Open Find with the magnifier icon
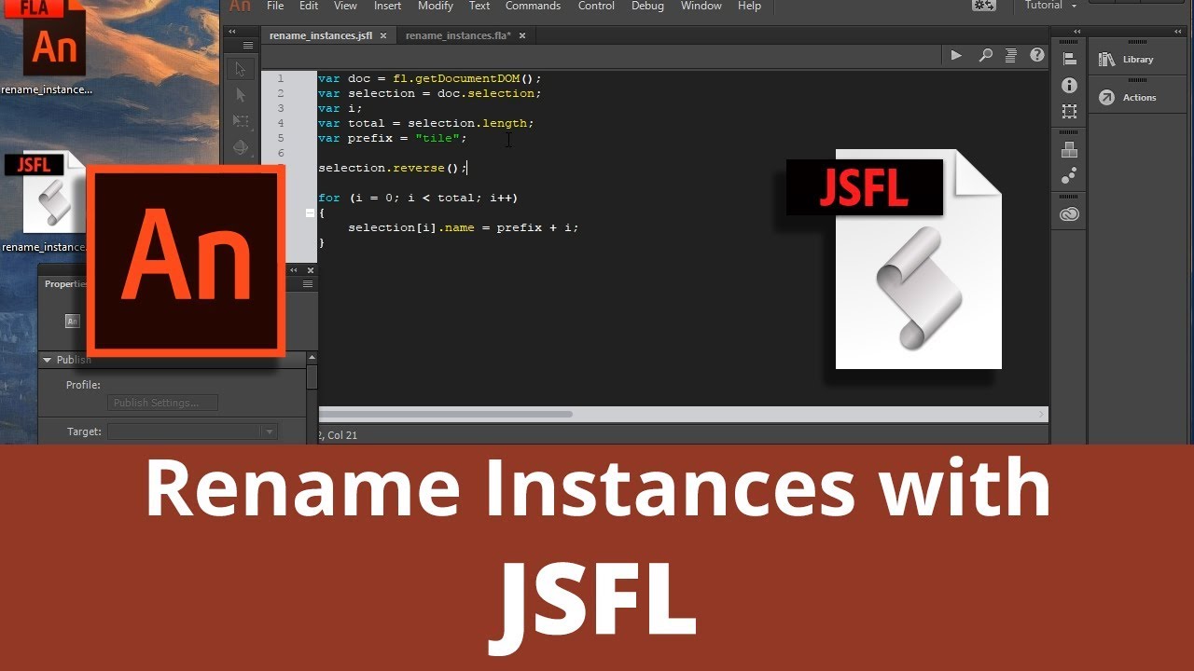 coord(985,56)
